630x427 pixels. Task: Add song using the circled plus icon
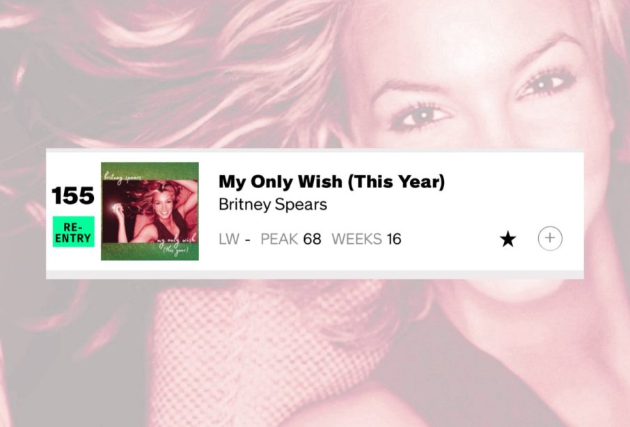click(550, 238)
